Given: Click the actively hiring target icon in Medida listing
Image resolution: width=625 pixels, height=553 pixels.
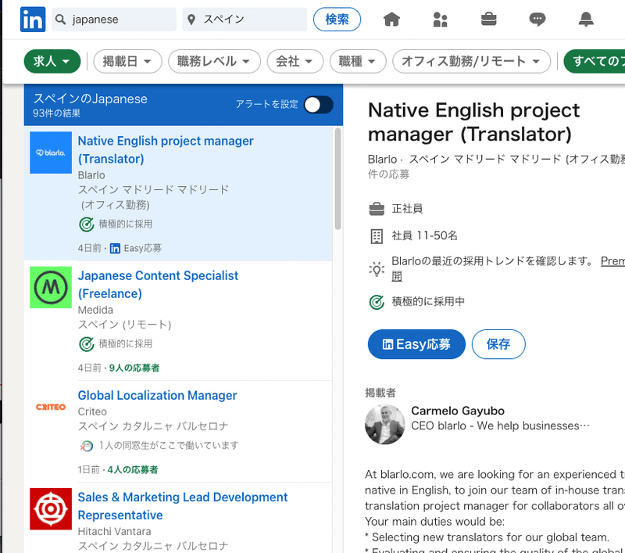Looking at the screenshot, I should (87, 344).
